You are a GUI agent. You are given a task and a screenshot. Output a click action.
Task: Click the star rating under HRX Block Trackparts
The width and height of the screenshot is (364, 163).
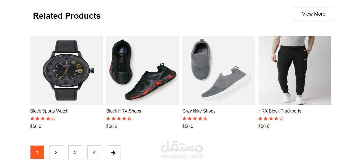[x=271, y=119]
